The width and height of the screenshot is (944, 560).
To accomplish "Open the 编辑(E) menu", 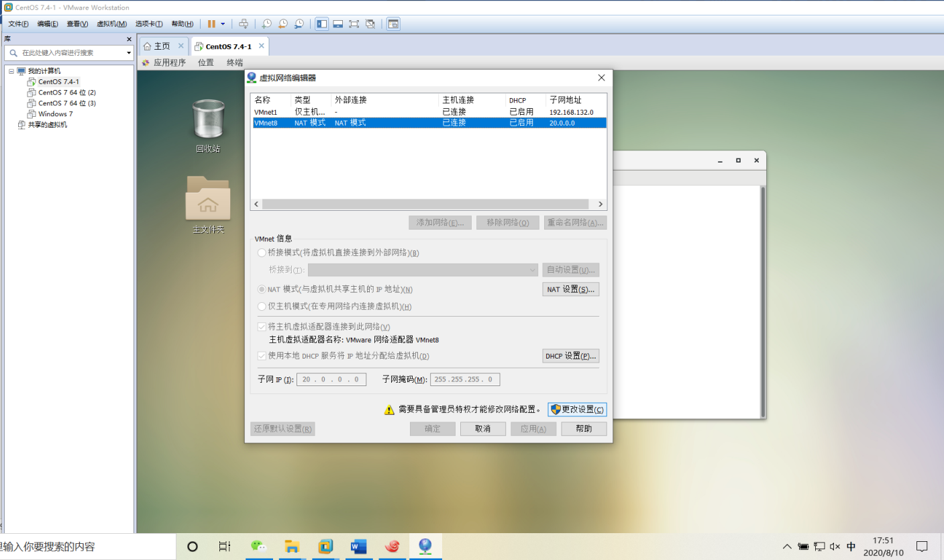I will tap(47, 24).
